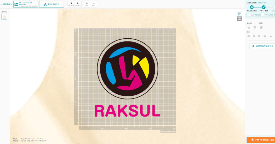Zoom out with the minus 縮小 button
This screenshot has width=275, height=144.
click(x=93, y=4)
